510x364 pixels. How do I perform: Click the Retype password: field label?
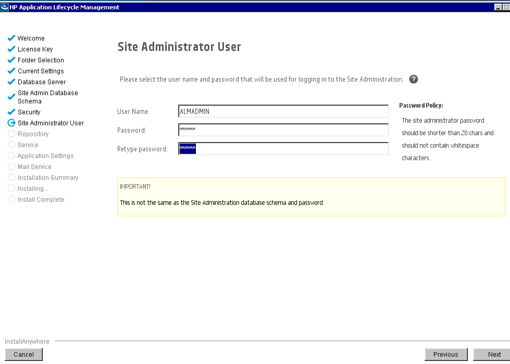point(142,149)
